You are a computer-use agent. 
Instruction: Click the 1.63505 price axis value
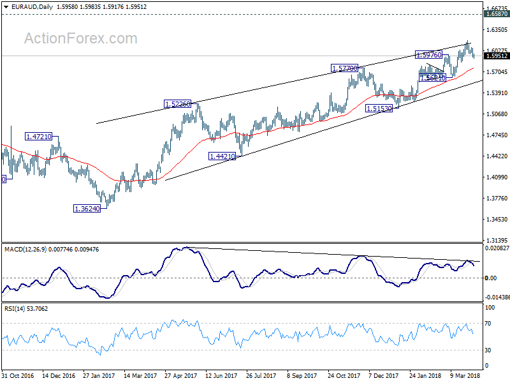[x=497, y=30]
